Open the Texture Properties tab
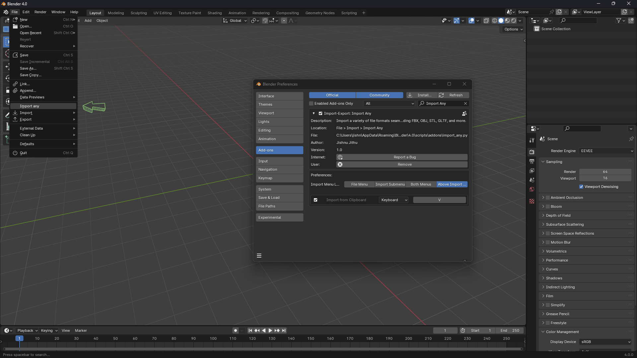Viewport: 637px width, 358px height. 532,201
